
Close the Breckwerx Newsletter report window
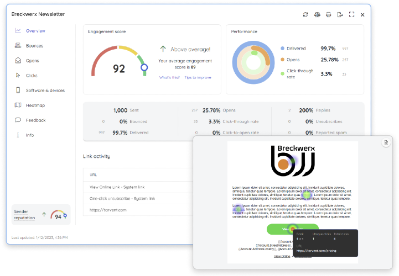[362, 15]
